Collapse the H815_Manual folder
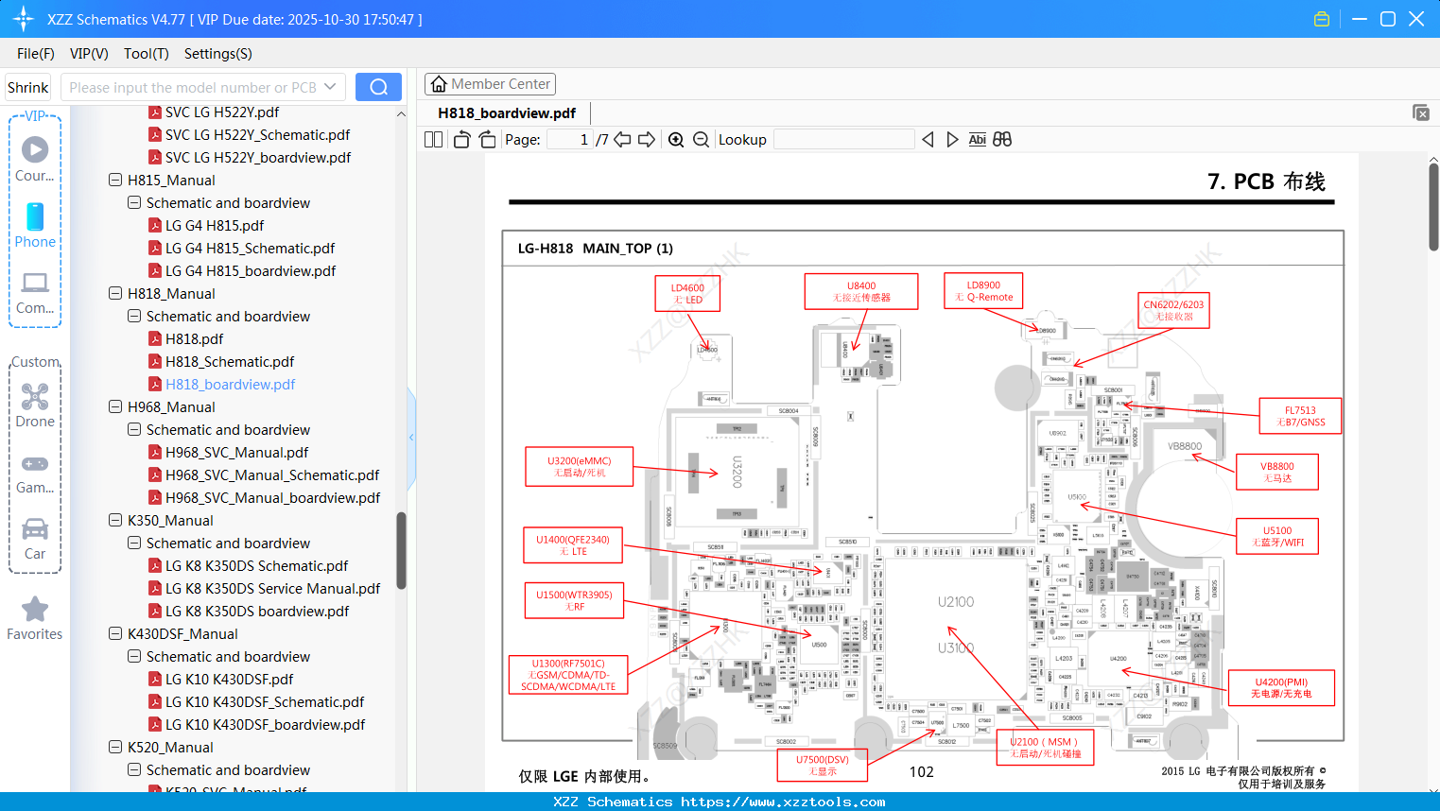Image resolution: width=1440 pixels, height=811 pixels. [115, 181]
